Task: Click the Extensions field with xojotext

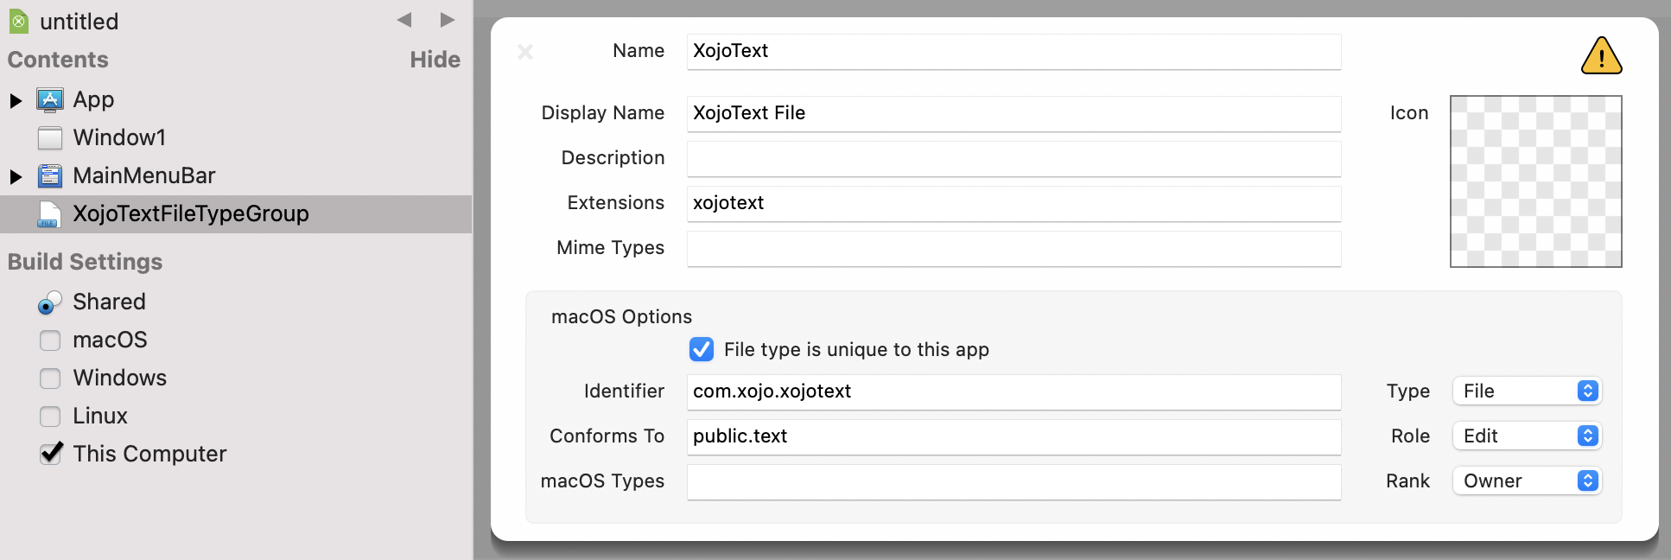Action: (x=1013, y=203)
